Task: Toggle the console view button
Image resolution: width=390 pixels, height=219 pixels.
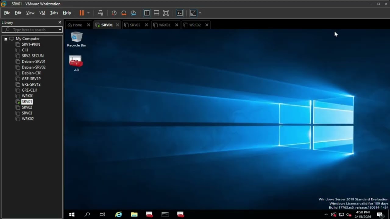Action: pyautogui.click(x=180, y=13)
